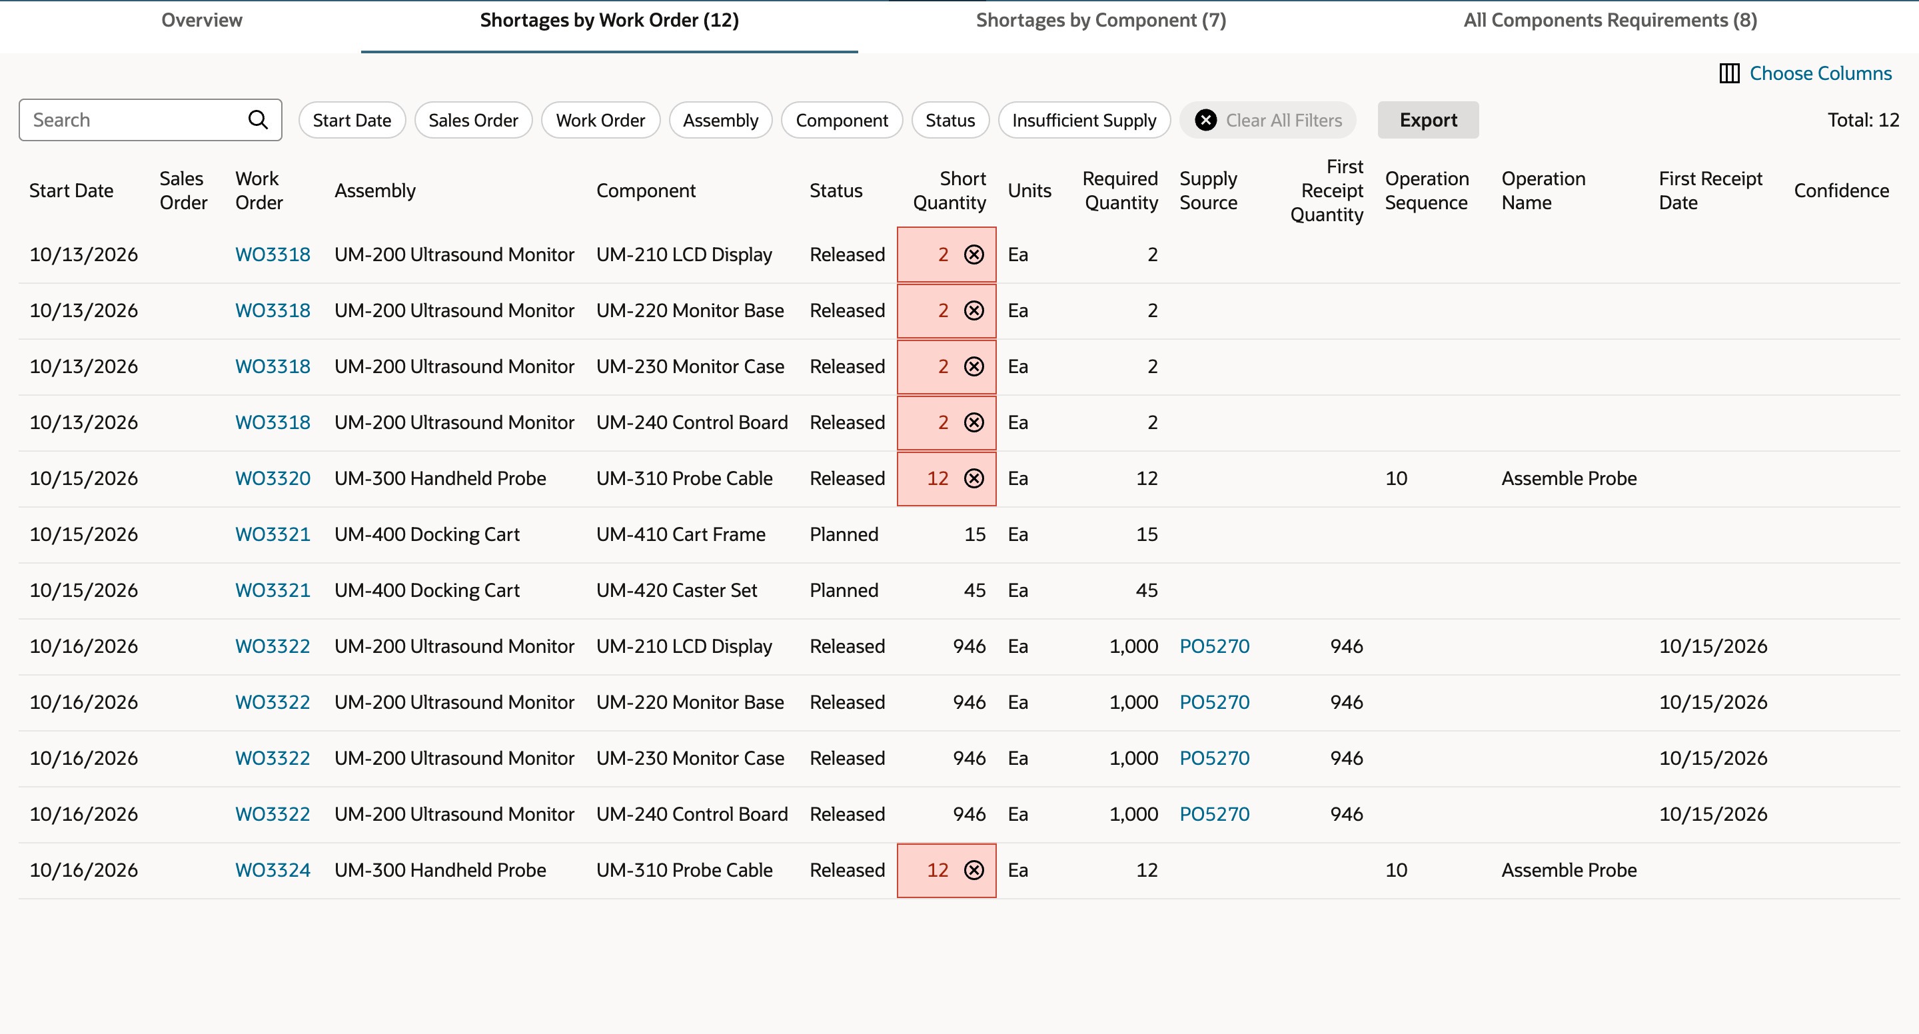Viewport: 1919px width, 1034px height.
Task: Open WO3322 link for UM-210 LCD Display
Action: point(273,646)
